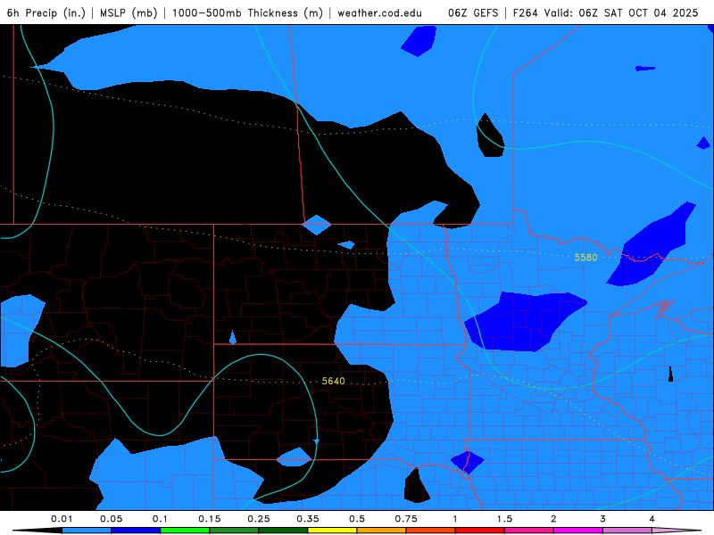Pick the red 1–1.5 legend swatch

point(480,531)
